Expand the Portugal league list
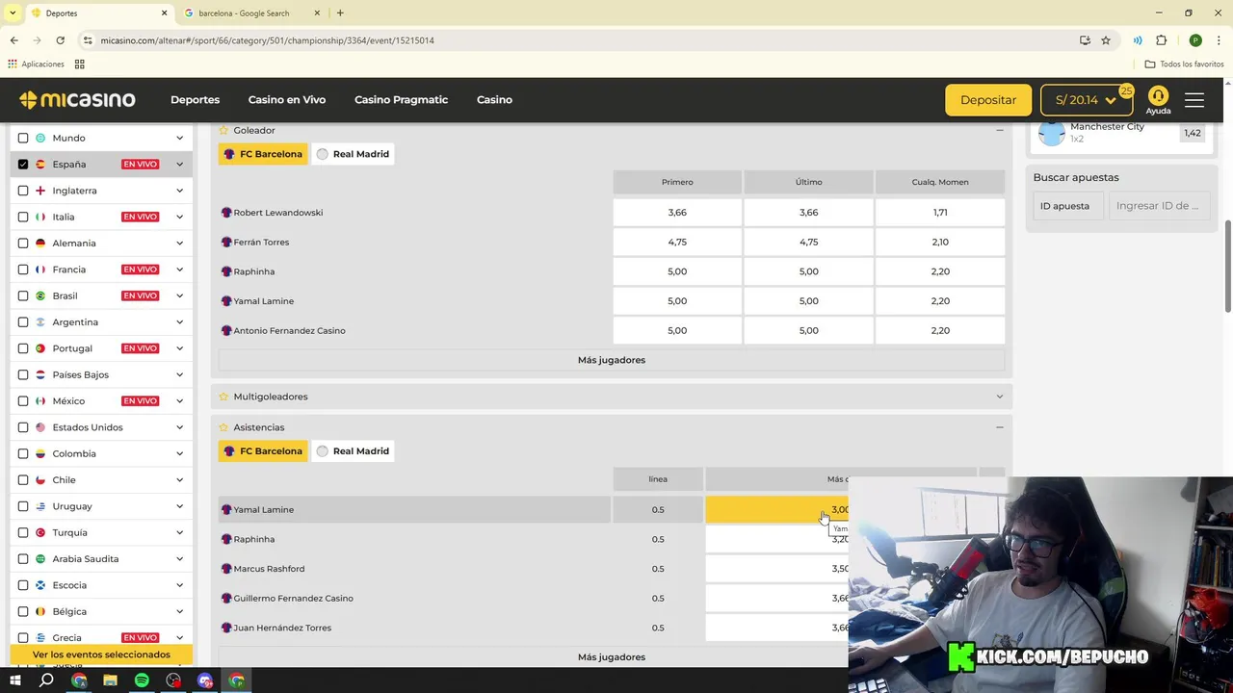The width and height of the screenshot is (1233, 693). (179, 348)
